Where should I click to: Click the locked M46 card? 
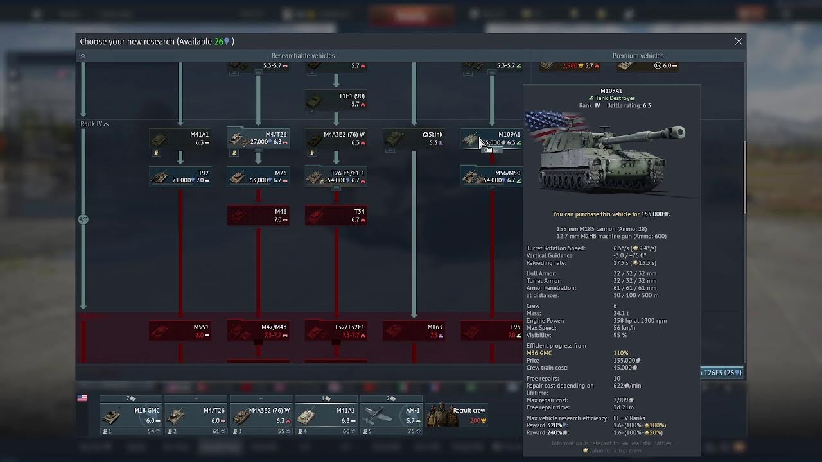(258, 216)
